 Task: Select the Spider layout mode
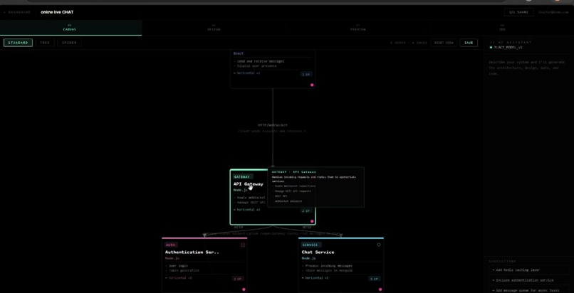pos(69,43)
